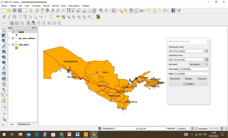Select features by expression epsilon icon
Image resolution: width=228 pixels, height=138 pixels.
point(126,10)
